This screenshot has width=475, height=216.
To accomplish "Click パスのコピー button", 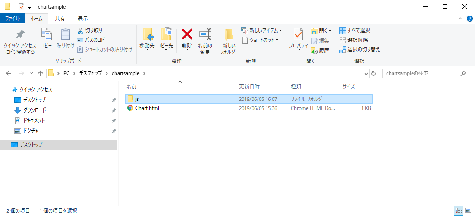I will pyautogui.click(x=96, y=40).
